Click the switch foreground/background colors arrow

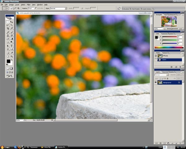click(x=12, y=60)
